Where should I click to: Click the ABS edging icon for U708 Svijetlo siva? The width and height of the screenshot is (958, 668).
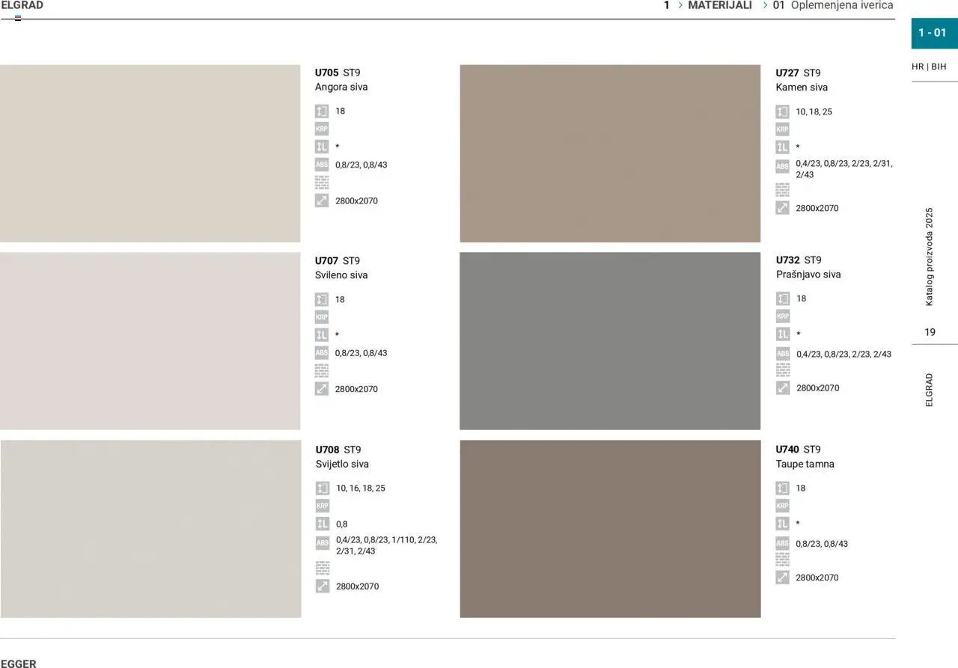322,542
